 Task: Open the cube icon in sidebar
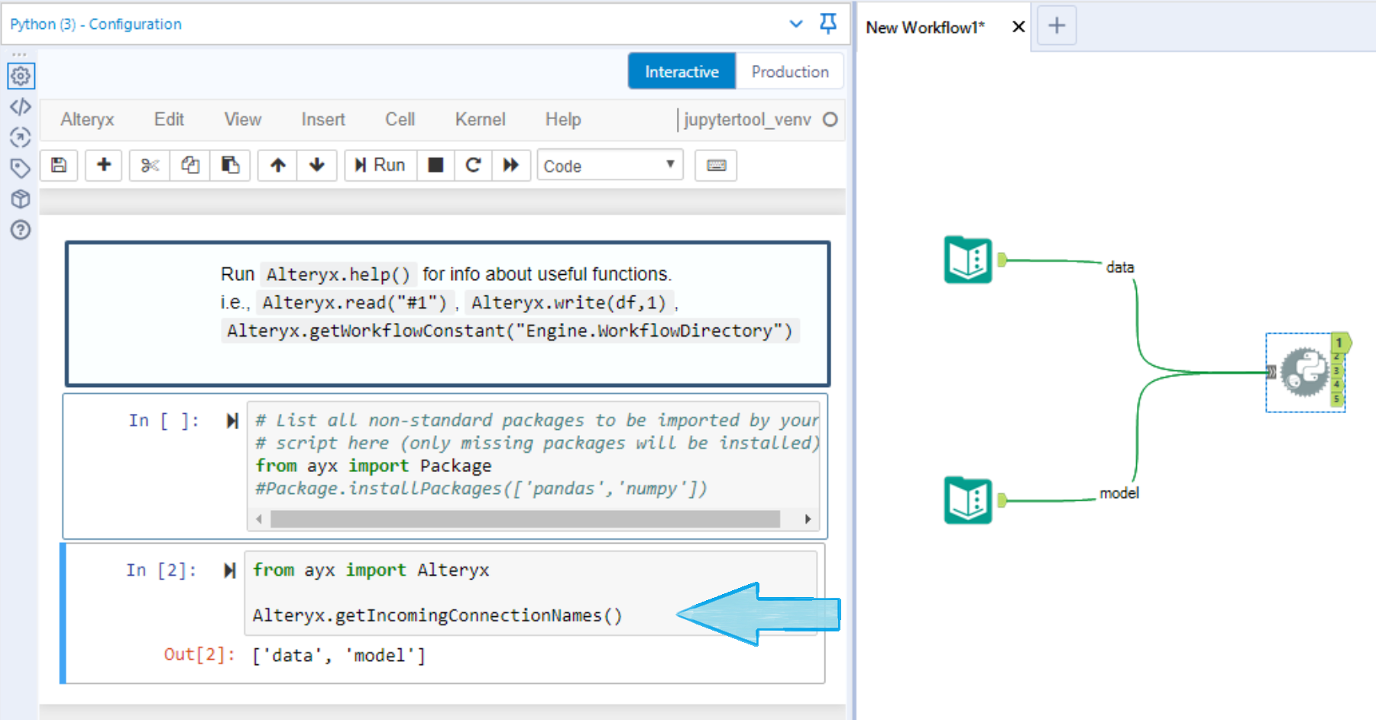tap(21, 199)
